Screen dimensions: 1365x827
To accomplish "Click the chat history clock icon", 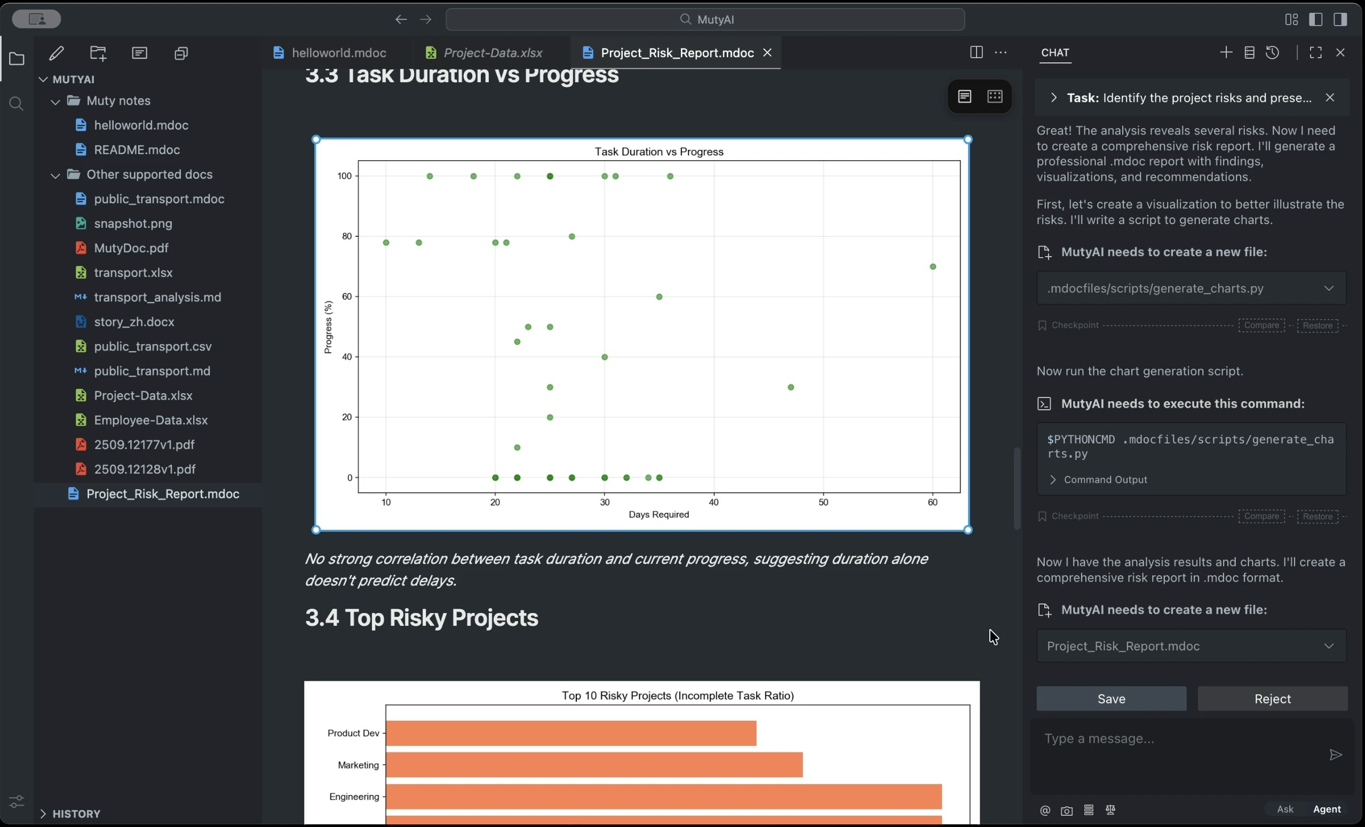I will pyautogui.click(x=1273, y=52).
